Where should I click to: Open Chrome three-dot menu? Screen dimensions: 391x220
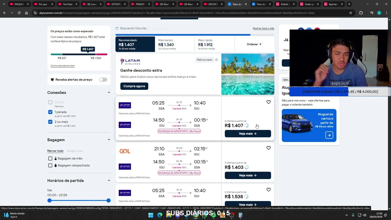pos(386,13)
